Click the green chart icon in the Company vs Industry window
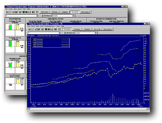Image resolution: width=162 pixels, height=123 pixels. 24,12
